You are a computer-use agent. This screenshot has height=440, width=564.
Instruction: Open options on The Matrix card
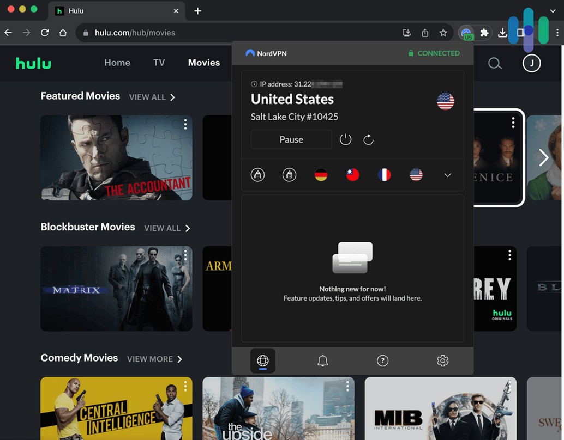[185, 255]
